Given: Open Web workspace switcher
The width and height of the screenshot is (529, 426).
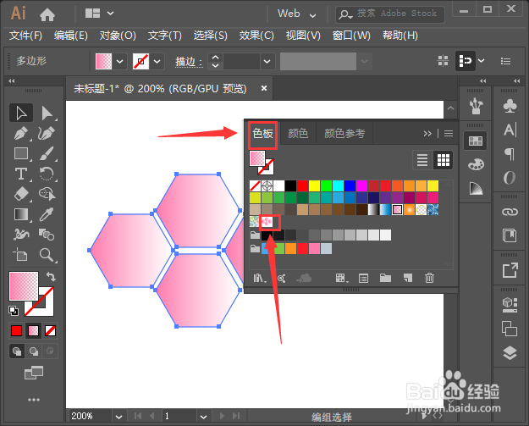Looking at the screenshot, I should [x=297, y=14].
